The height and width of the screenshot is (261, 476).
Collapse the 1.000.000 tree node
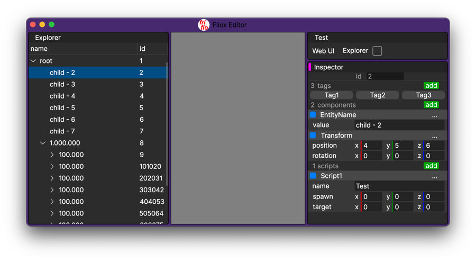click(x=43, y=143)
